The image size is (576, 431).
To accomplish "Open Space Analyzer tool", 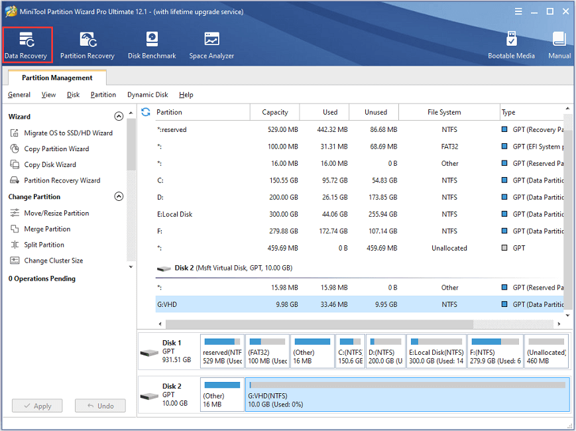I will click(x=211, y=45).
